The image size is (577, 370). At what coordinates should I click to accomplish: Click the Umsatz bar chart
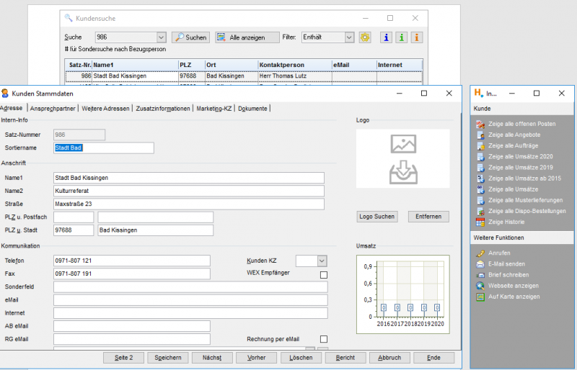403,294
